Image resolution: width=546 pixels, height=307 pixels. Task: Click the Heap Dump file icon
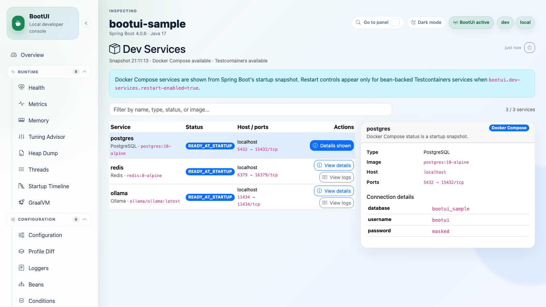pyautogui.click(x=21, y=153)
